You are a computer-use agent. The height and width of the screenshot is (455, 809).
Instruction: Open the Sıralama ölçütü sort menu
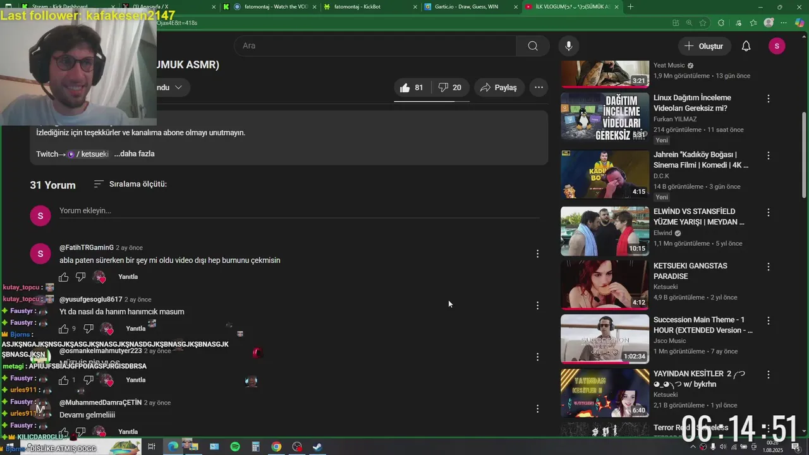tap(130, 184)
